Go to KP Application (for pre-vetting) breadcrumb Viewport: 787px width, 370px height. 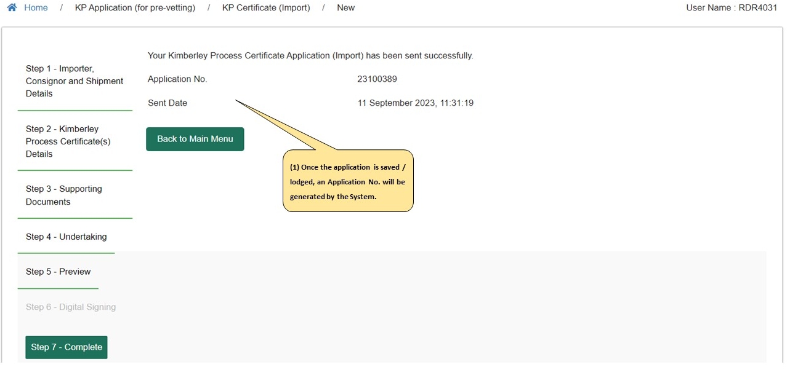(x=135, y=8)
